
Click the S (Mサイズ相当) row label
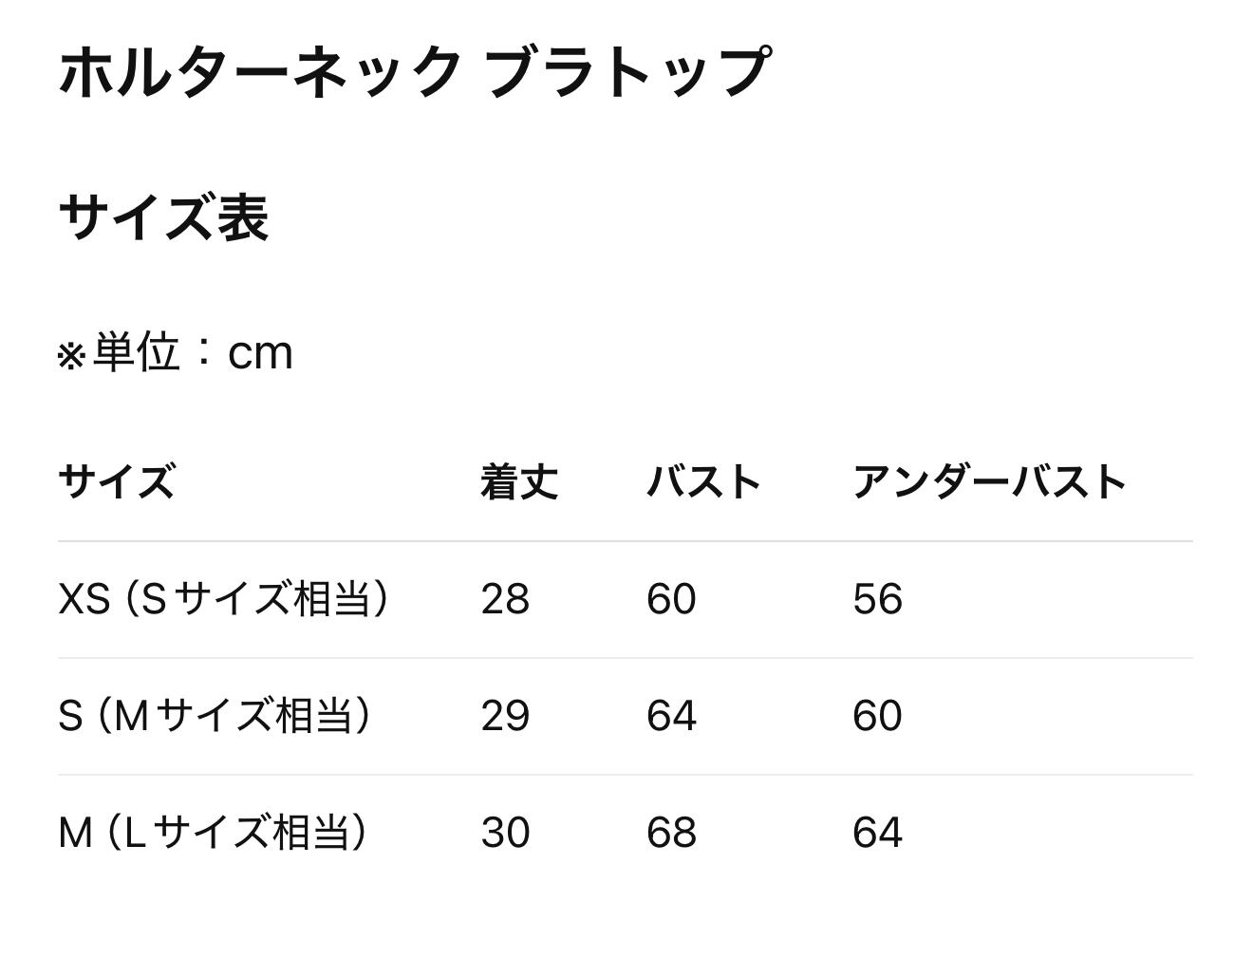215,716
